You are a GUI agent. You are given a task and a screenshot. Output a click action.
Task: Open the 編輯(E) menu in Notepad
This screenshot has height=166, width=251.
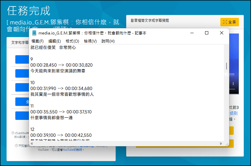point(54,41)
